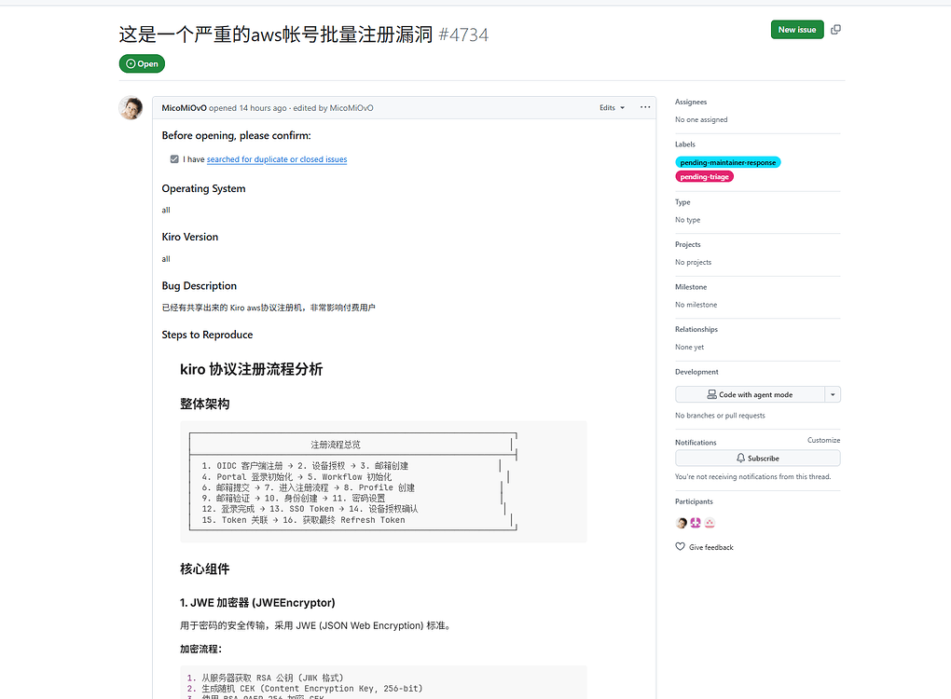This screenshot has height=699, width=951.
Task: Click the heart Give feedback icon
Action: point(680,546)
